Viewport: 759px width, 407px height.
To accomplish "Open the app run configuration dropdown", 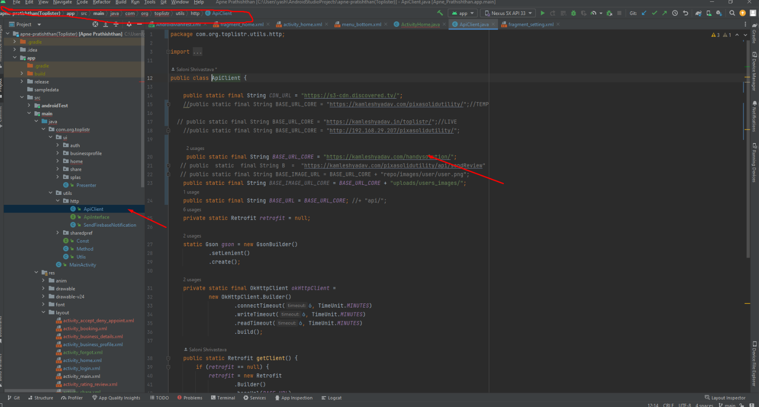I will (463, 13).
